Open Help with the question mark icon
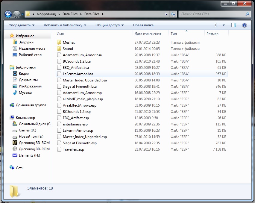The height and width of the screenshot is (203, 255). (x=244, y=25)
